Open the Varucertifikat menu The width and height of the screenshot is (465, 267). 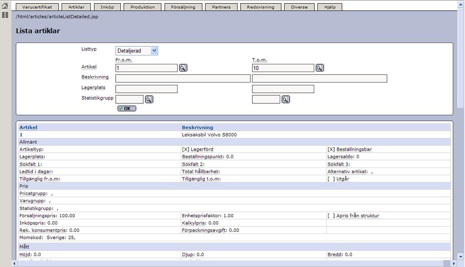point(37,7)
